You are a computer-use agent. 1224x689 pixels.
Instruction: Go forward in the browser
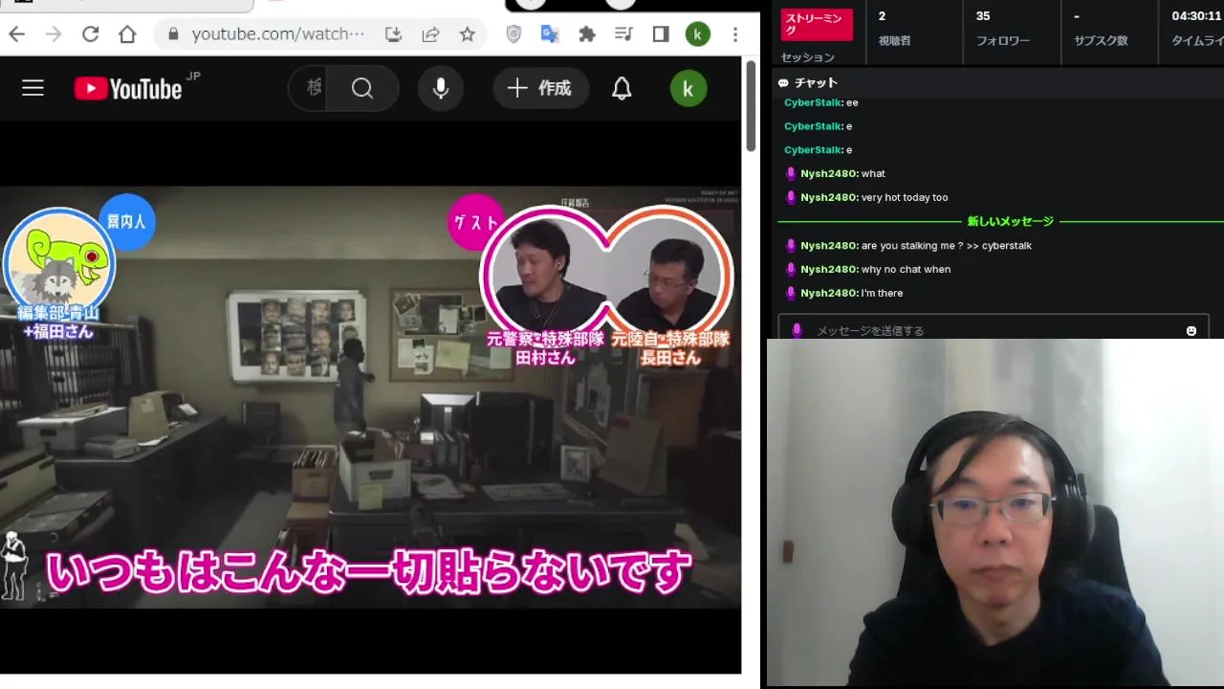pos(54,34)
